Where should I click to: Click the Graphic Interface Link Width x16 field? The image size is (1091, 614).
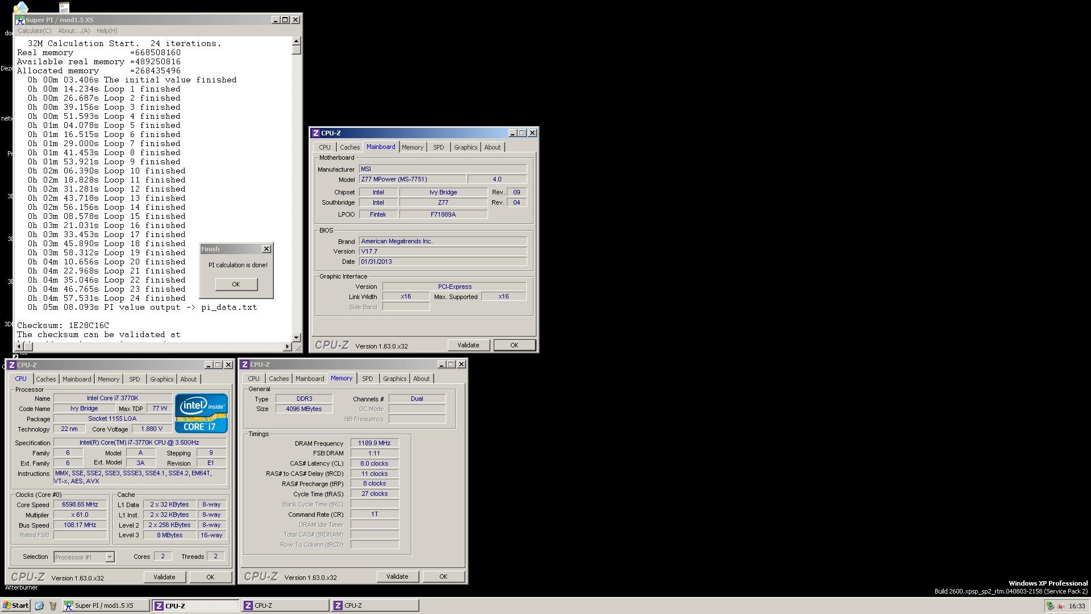click(x=406, y=296)
